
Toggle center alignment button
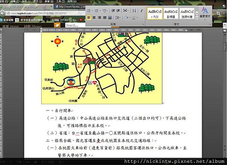pyautogui.click(x=95, y=18)
